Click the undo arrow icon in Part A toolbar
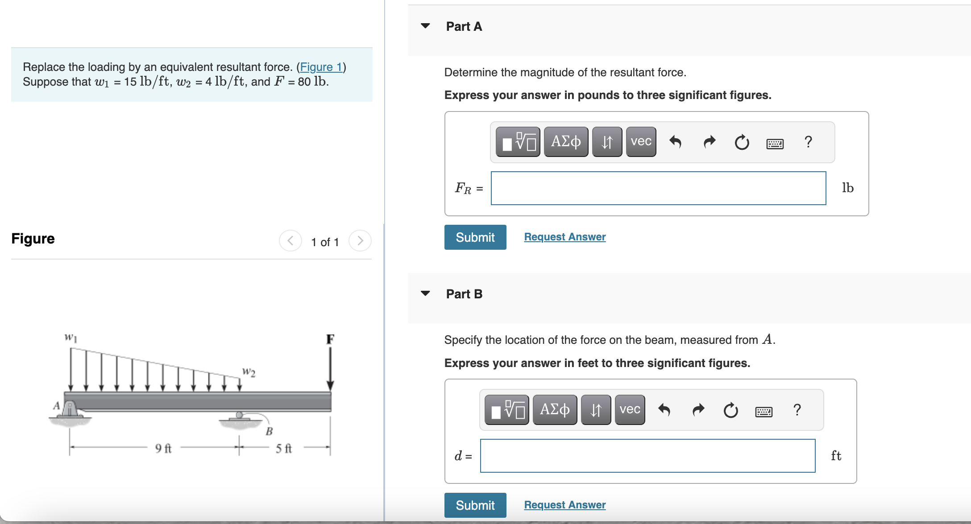This screenshot has height=524, width=971. click(x=675, y=142)
